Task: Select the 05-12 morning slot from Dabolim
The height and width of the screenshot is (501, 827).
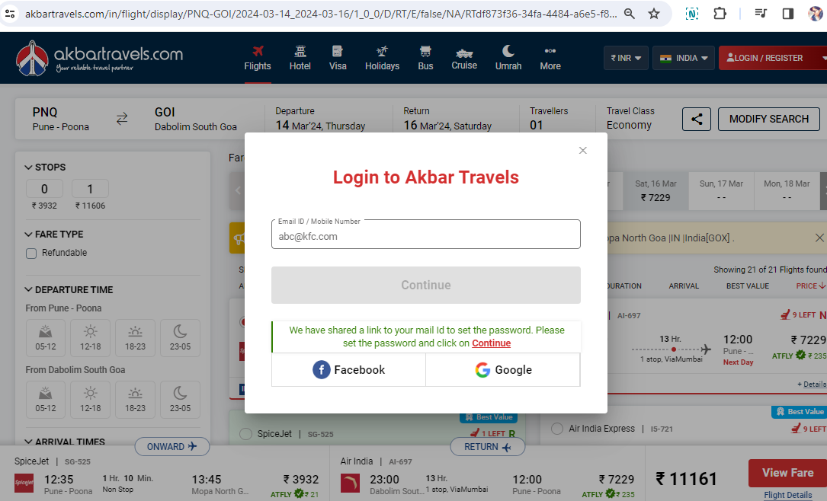Action: (x=46, y=399)
